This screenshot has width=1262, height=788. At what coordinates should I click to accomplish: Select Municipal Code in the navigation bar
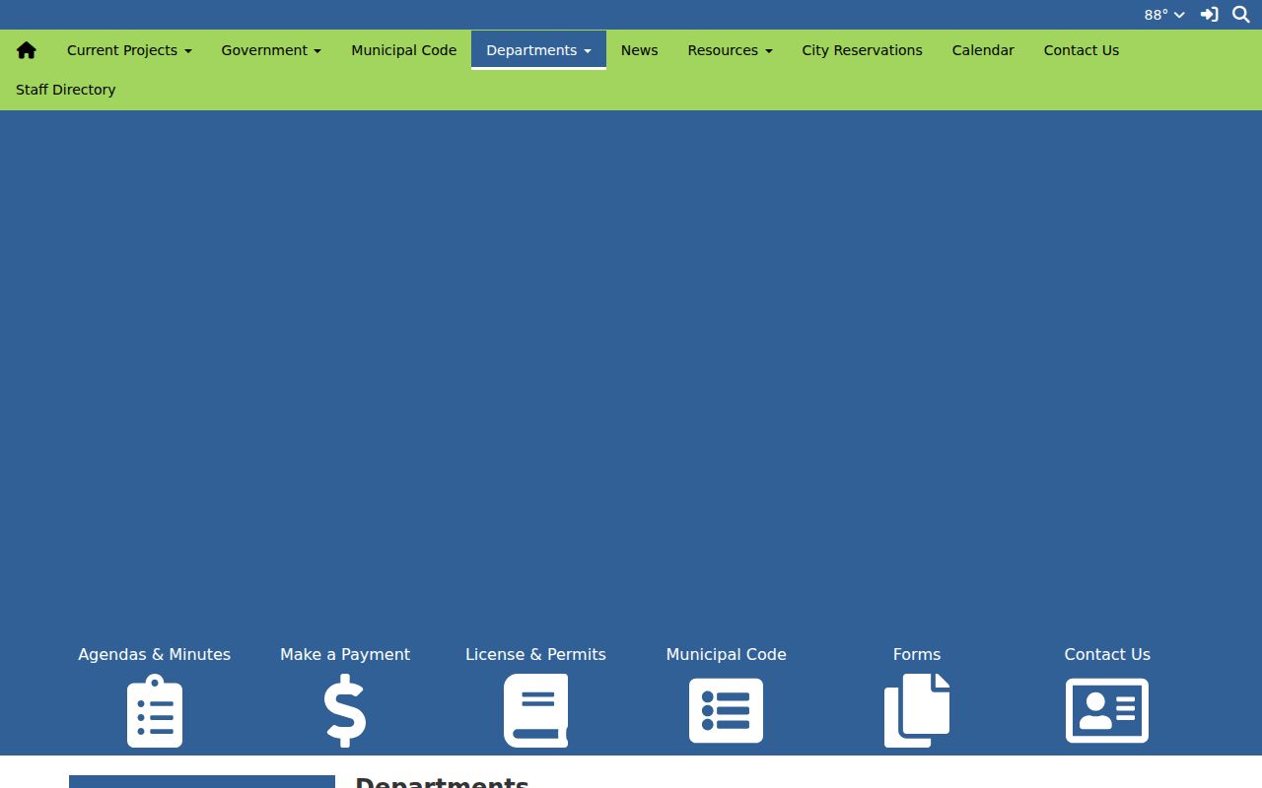click(x=404, y=50)
